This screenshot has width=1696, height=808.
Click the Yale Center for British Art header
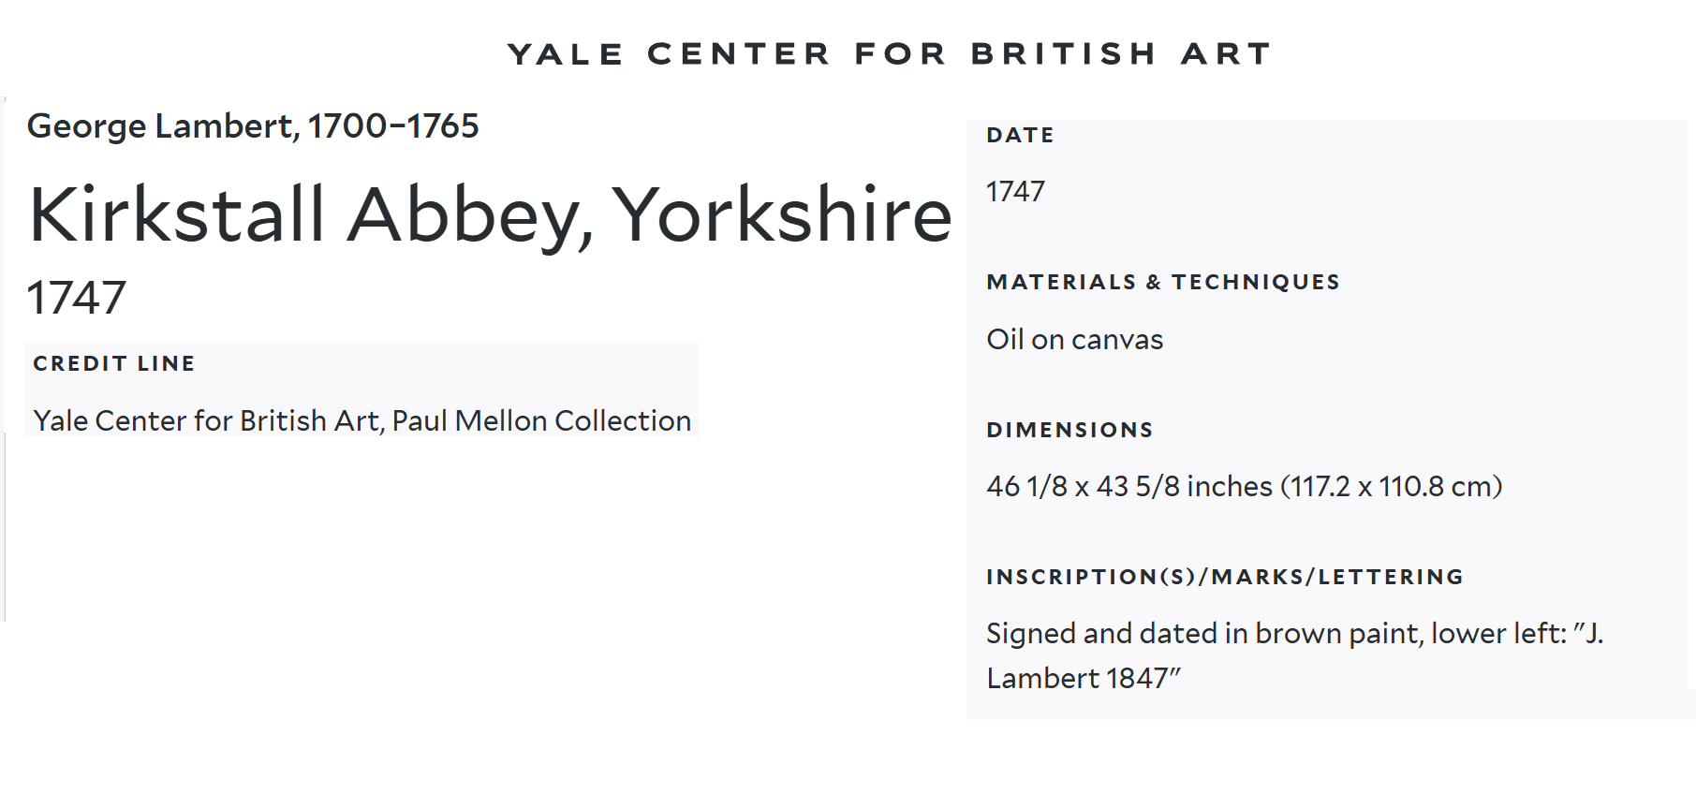(889, 54)
